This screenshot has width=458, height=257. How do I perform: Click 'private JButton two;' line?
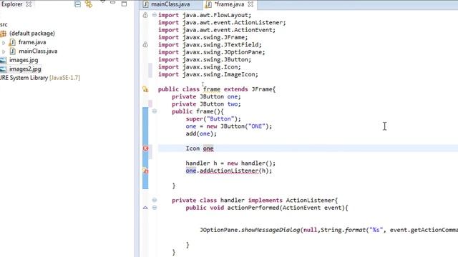[x=206, y=104]
